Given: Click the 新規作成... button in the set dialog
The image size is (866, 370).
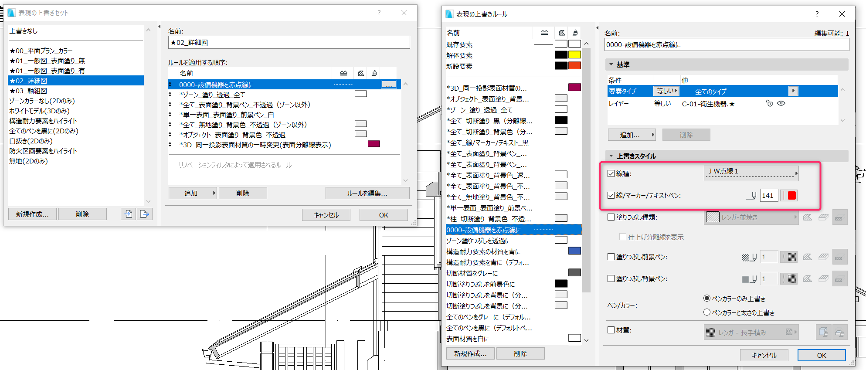Looking at the screenshot, I should click(x=32, y=214).
